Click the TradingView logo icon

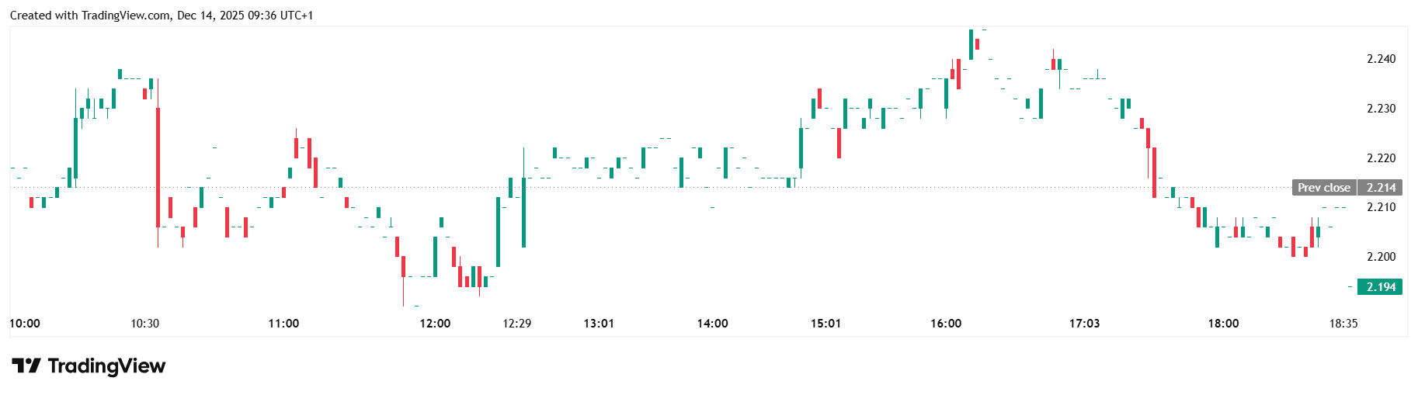(26, 366)
